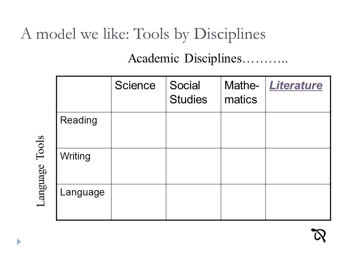Viewport: 339px width, 254px height.
Task: Click the empty Reading-Science table cell
Action: click(138, 130)
